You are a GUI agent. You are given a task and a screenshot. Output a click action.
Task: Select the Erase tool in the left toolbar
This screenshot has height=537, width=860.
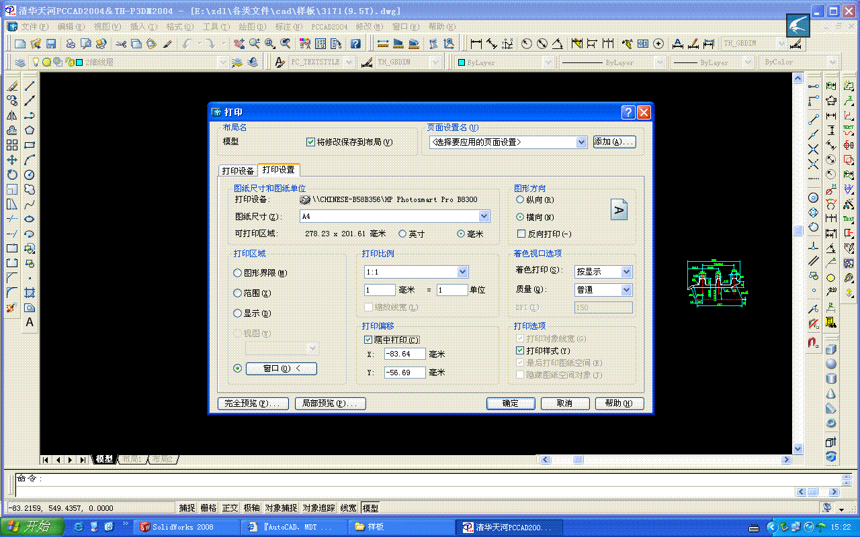click(x=12, y=86)
